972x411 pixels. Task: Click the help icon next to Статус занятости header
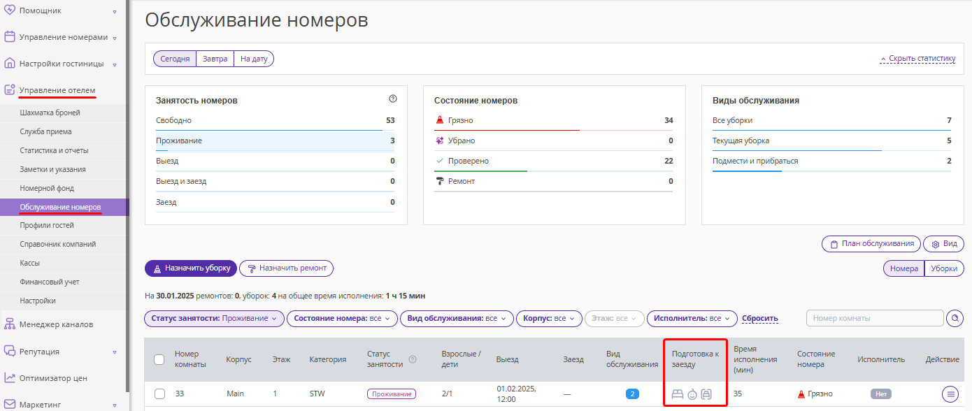tap(412, 359)
